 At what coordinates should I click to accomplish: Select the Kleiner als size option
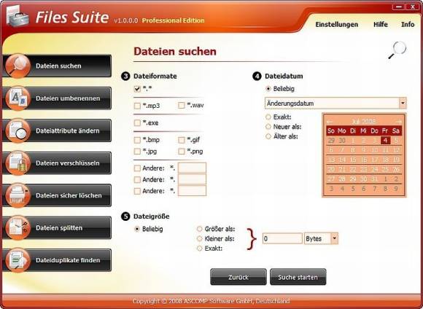click(200, 238)
